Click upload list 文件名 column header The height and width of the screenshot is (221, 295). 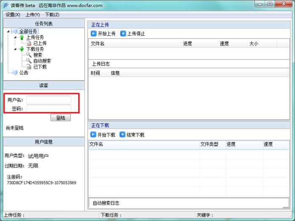point(135,44)
